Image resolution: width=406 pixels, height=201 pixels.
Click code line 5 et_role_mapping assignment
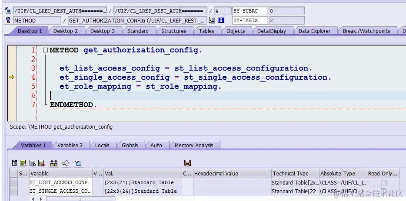140,86
